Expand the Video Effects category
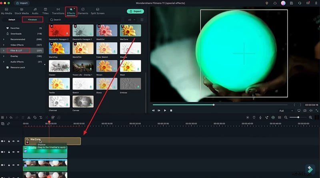320x178 pixels. click(4, 45)
